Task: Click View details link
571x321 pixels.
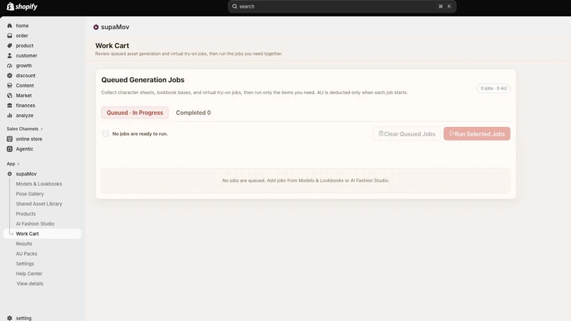Action: (x=30, y=283)
